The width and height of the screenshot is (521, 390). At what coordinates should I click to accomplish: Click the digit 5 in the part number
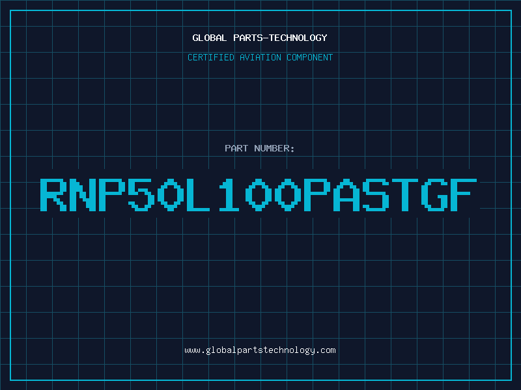[x=142, y=194]
